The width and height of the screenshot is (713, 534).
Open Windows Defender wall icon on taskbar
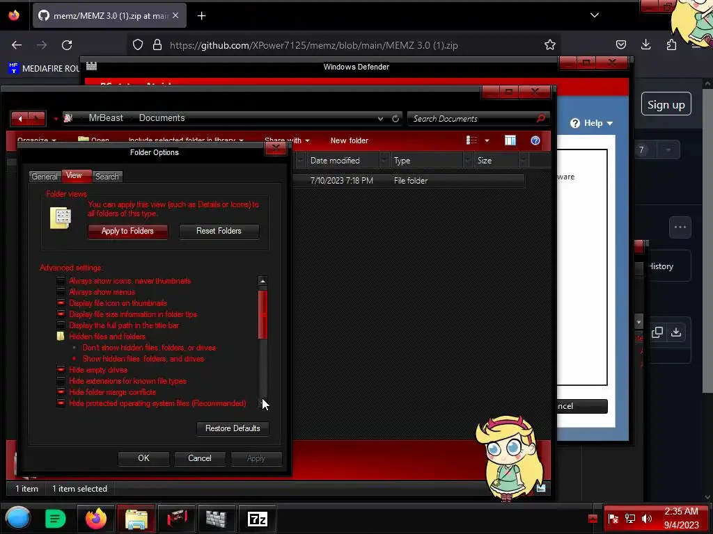pyautogui.click(x=216, y=519)
